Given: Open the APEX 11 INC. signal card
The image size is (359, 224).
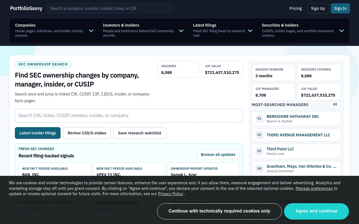Looking at the screenshot, I should [x=129, y=170].
